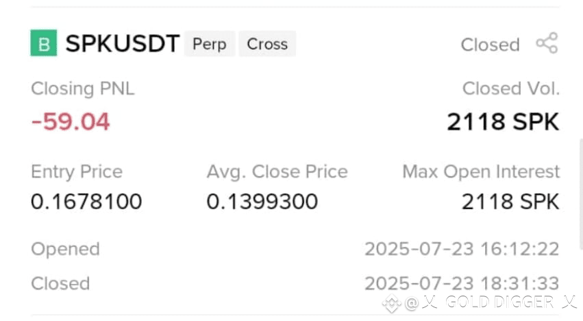Screen dimensions: 583x321
Task: Select the Cross margin tag
Action: 267,44
